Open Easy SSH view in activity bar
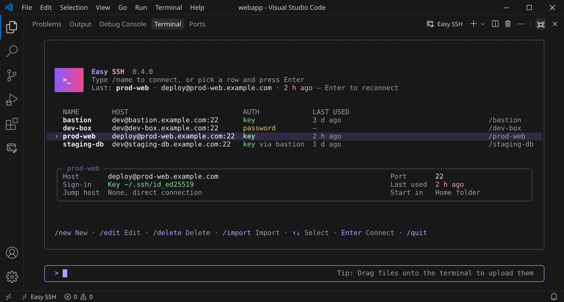The width and height of the screenshot is (564, 302). pos(12,148)
